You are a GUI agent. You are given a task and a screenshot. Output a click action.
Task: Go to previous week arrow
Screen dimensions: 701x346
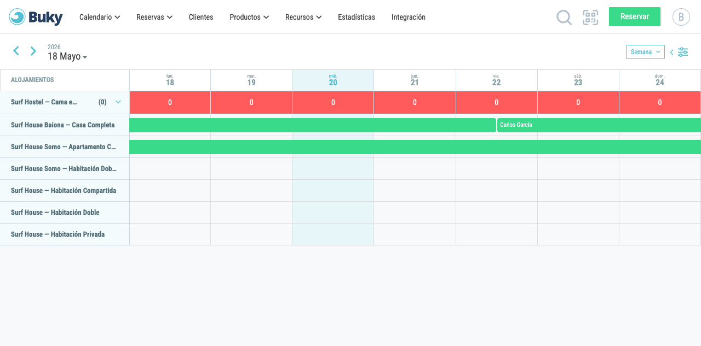point(16,51)
